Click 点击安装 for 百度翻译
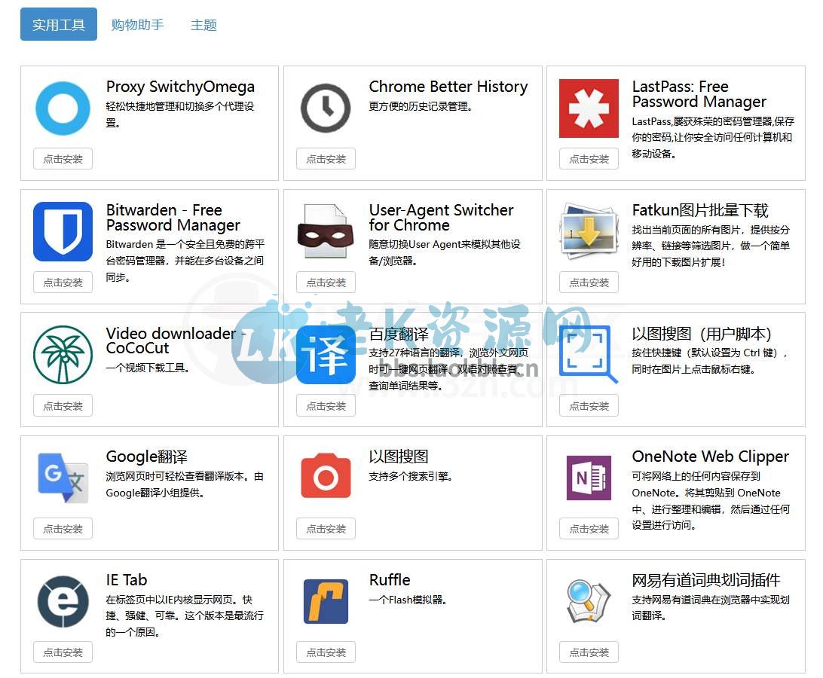This screenshot has width=823, height=678. coord(326,405)
